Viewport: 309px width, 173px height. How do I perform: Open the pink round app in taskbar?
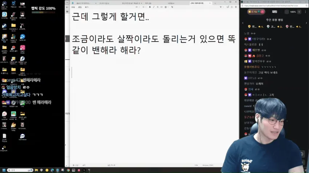click(79, 170)
